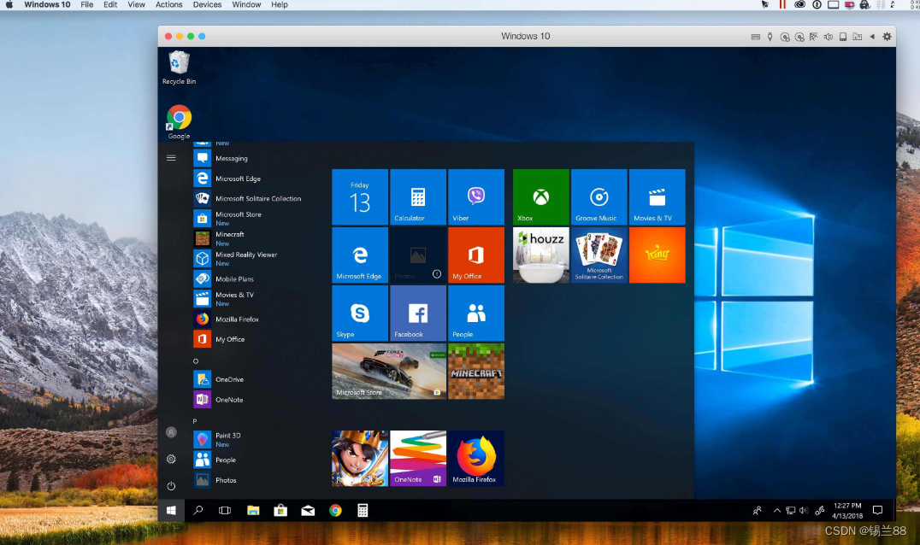
Task: Open the VM configuration gear icon
Action: [888, 37]
